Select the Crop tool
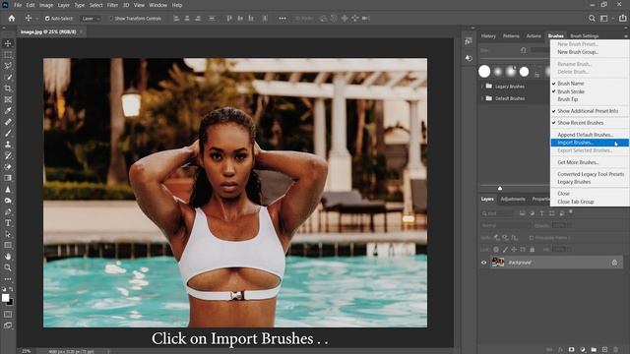The width and height of the screenshot is (630, 354). pyautogui.click(x=8, y=88)
